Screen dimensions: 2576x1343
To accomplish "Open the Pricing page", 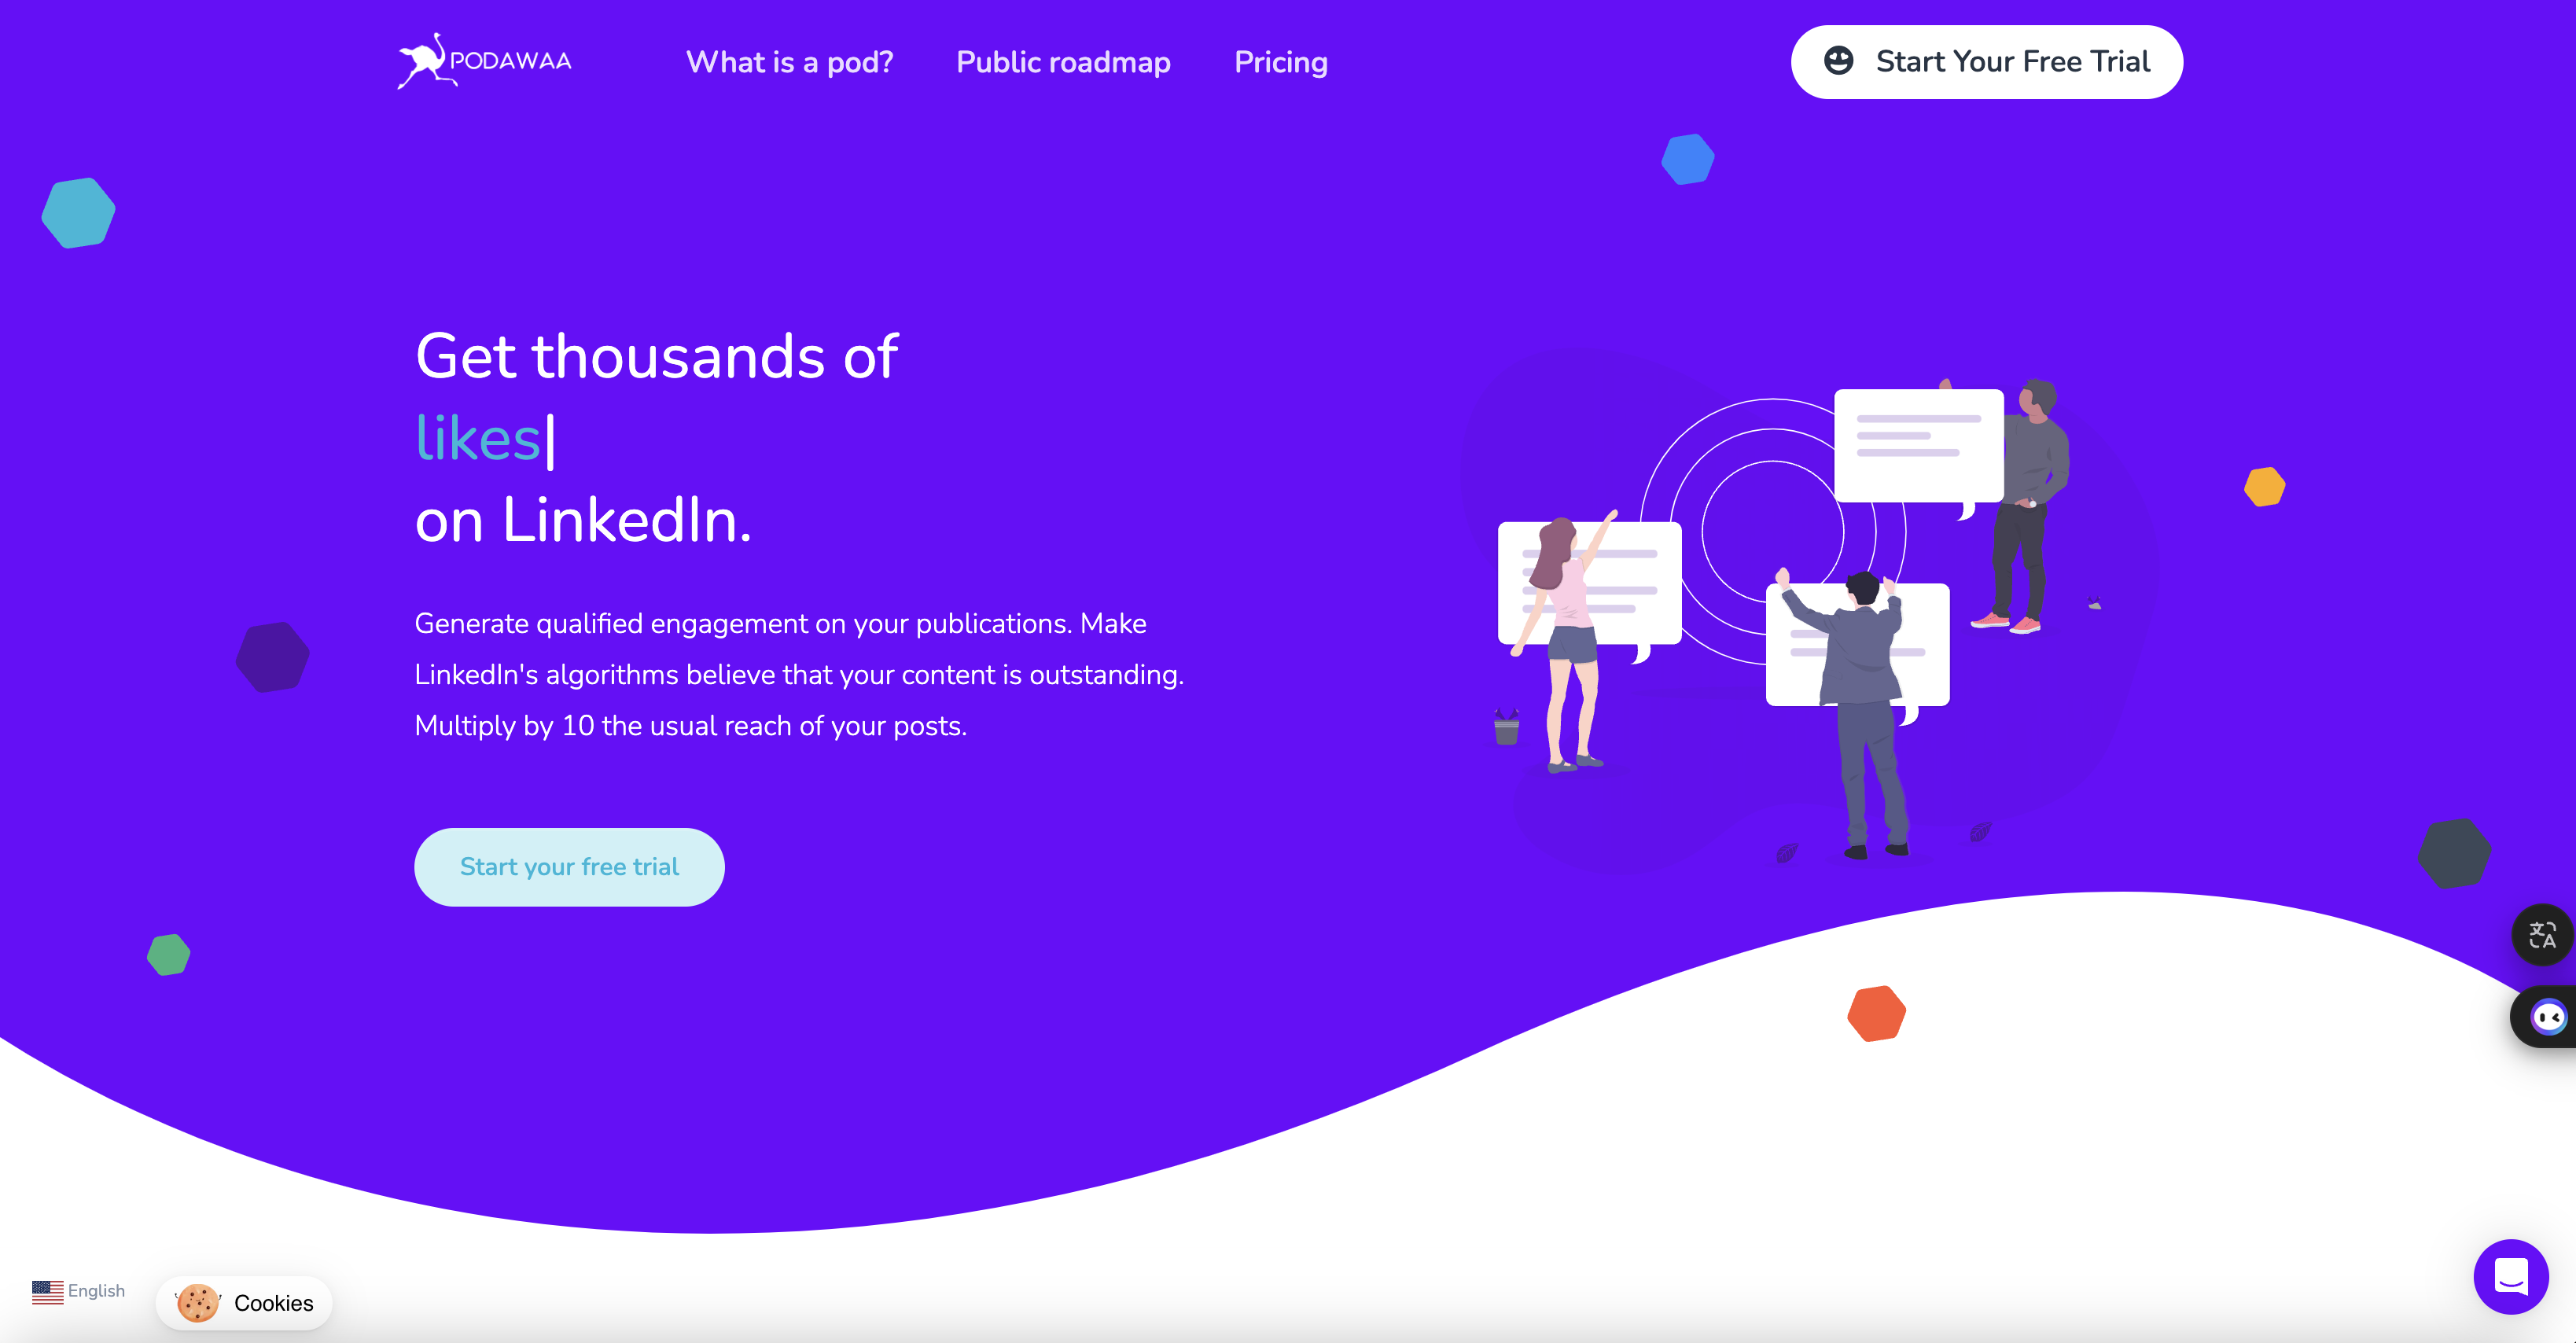I will pyautogui.click(x=1281, y=63).
